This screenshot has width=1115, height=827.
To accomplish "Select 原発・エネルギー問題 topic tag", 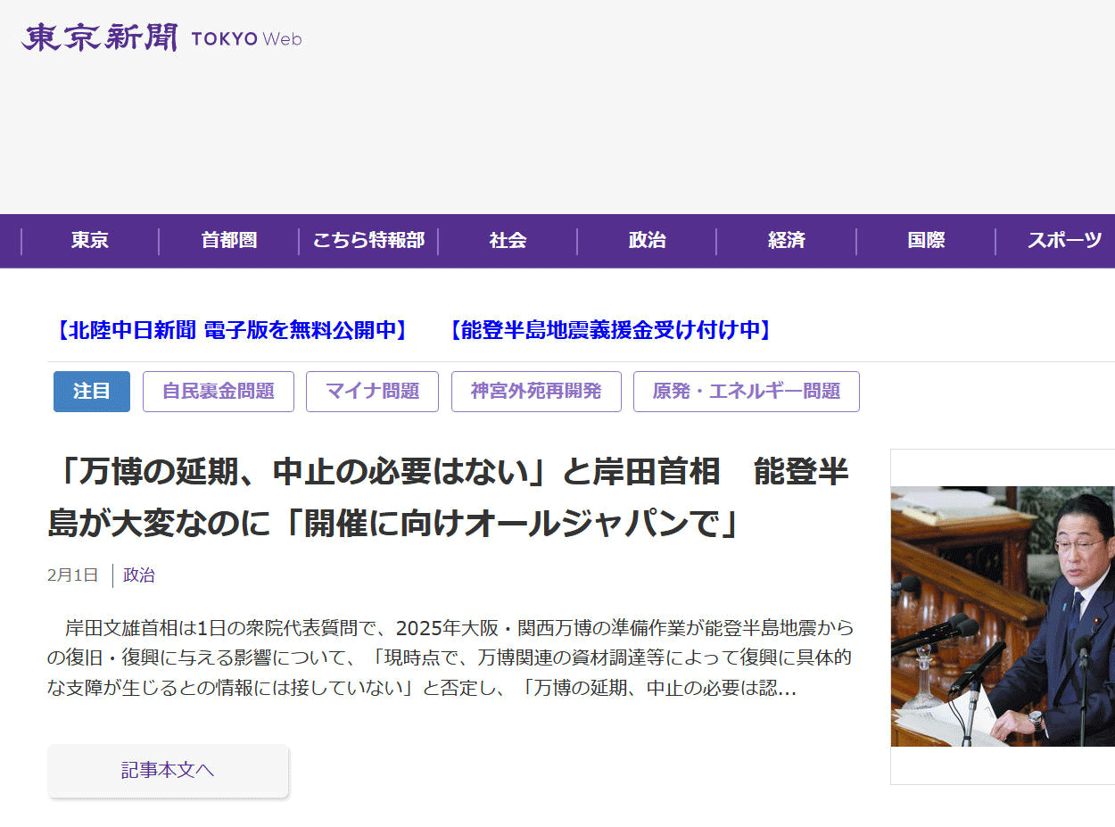I will tap(746, 392).
